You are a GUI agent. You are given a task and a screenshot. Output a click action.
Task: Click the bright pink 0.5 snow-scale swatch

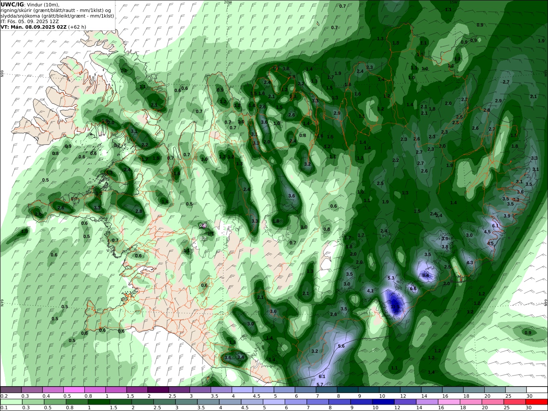pyautogui.click(x=74, y=390)
